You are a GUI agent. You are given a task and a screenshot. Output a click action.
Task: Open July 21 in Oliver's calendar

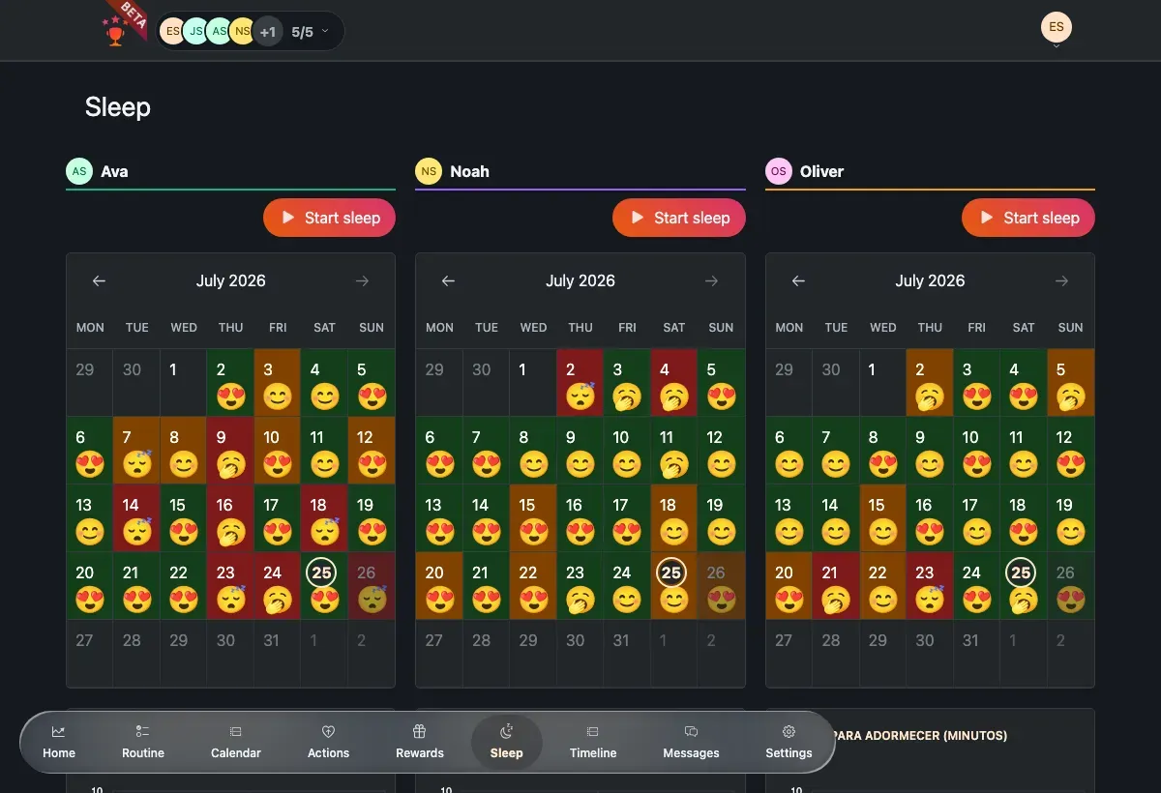836,586
